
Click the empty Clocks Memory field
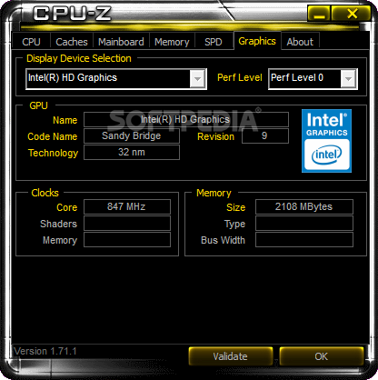pos(127,240)
